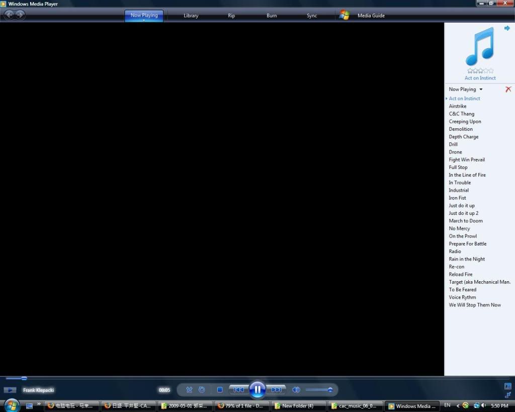Click the music note album art
This screenshot has width=515, height=412.
(479, 47)
